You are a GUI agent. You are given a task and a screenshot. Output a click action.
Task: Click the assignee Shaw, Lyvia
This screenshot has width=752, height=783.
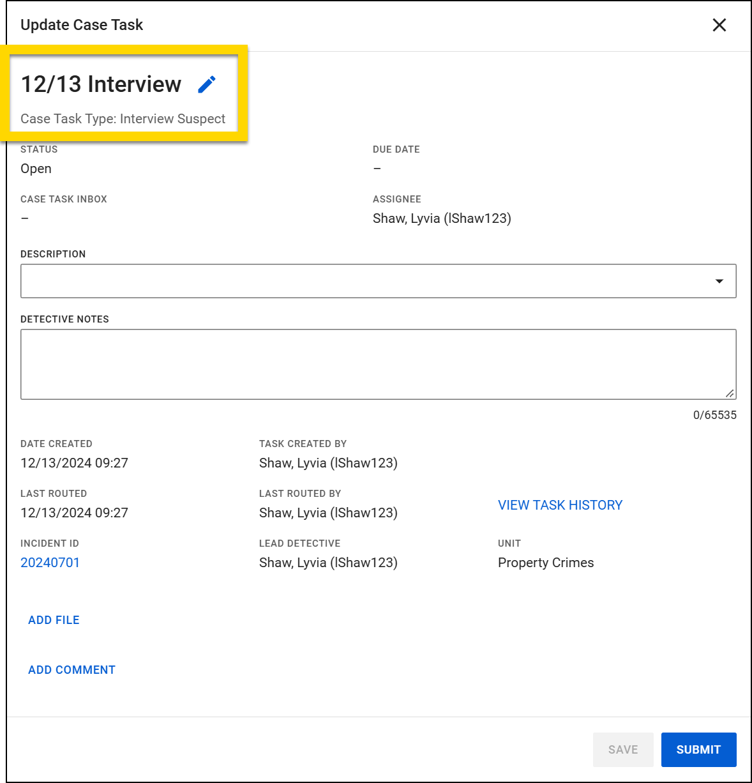click(441, 218)
